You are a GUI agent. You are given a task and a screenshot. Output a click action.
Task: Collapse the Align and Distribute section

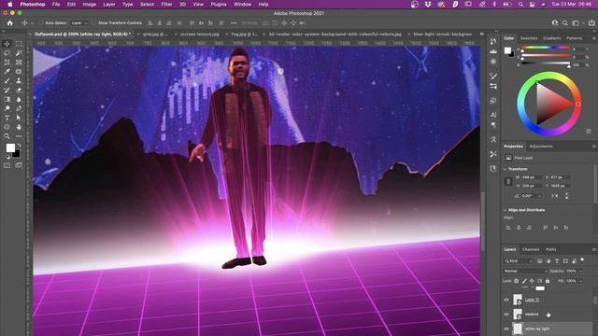pyautogui.click(x=505, y=210)
